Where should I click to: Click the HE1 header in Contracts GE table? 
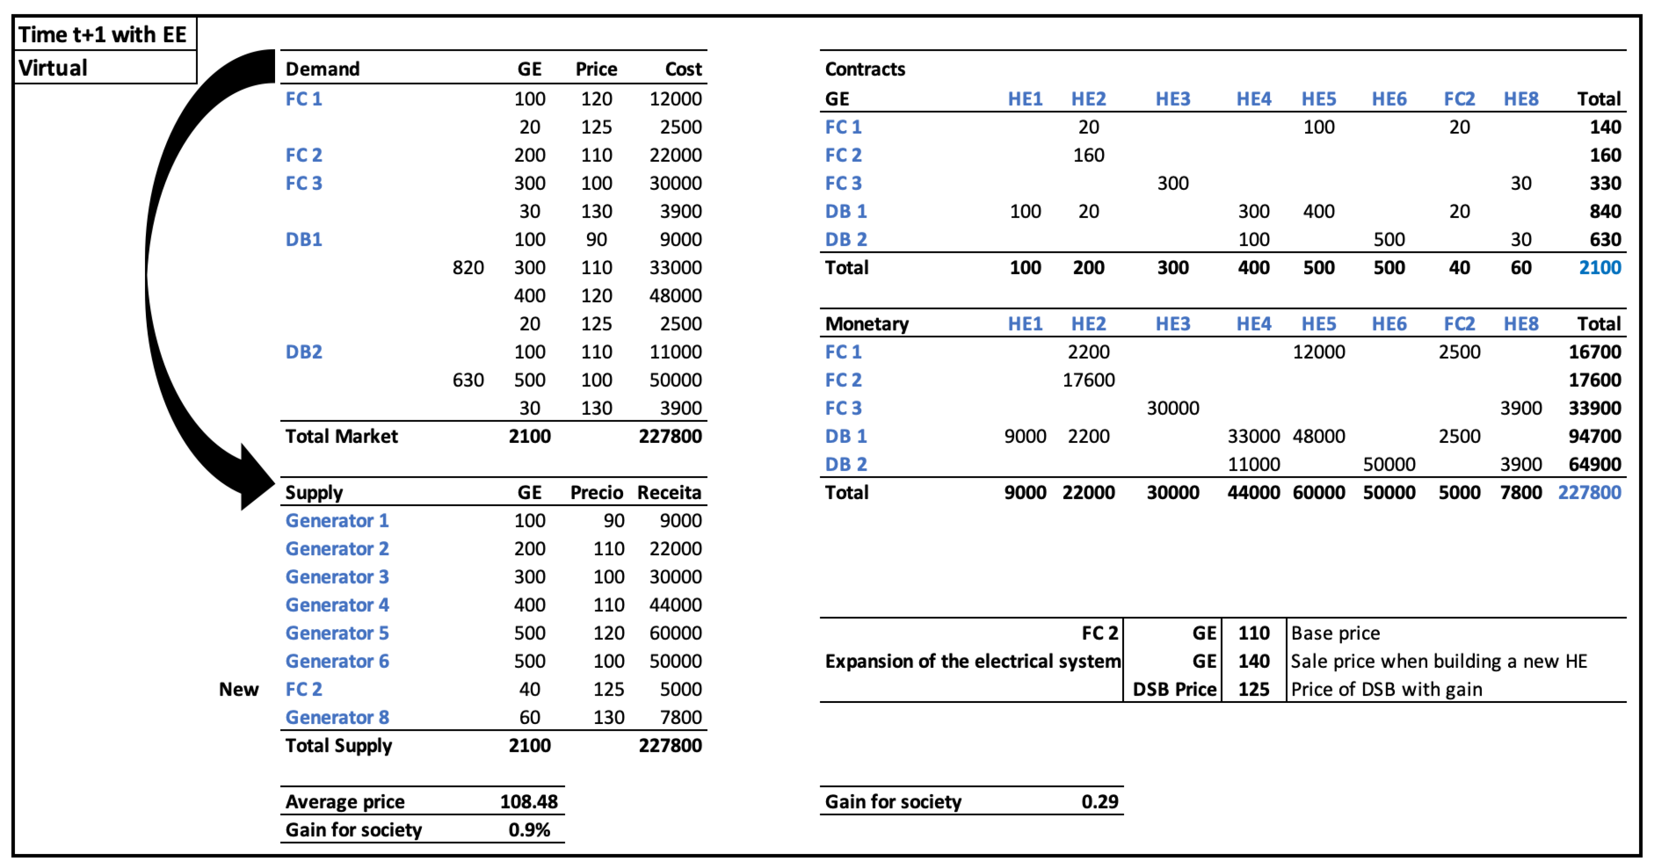click(x=1025, y=99)
